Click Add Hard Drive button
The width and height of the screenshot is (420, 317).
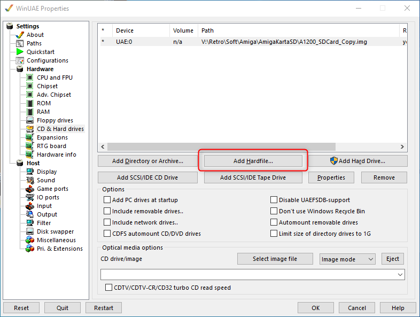(x=358, y=161)
